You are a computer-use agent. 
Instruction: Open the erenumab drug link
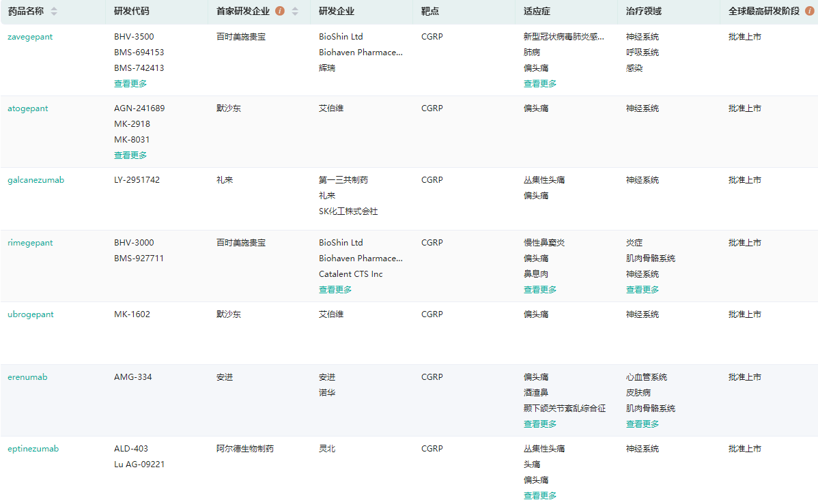click(27, 377)
